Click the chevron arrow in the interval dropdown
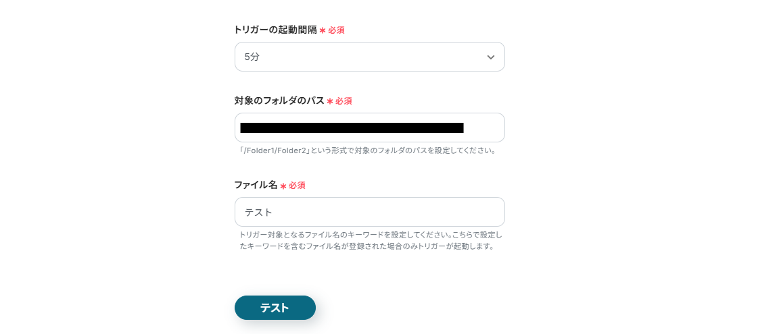The width and height of the screenshot is (781, 334). click(491, 57)
